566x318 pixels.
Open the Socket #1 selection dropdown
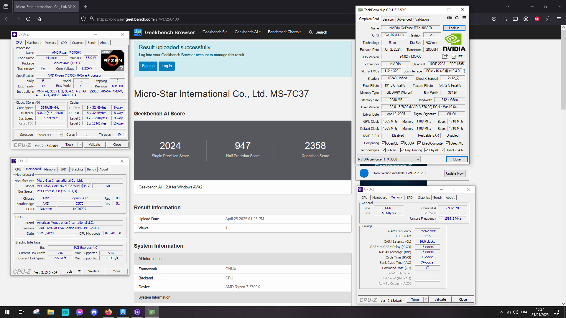[49, 135]
